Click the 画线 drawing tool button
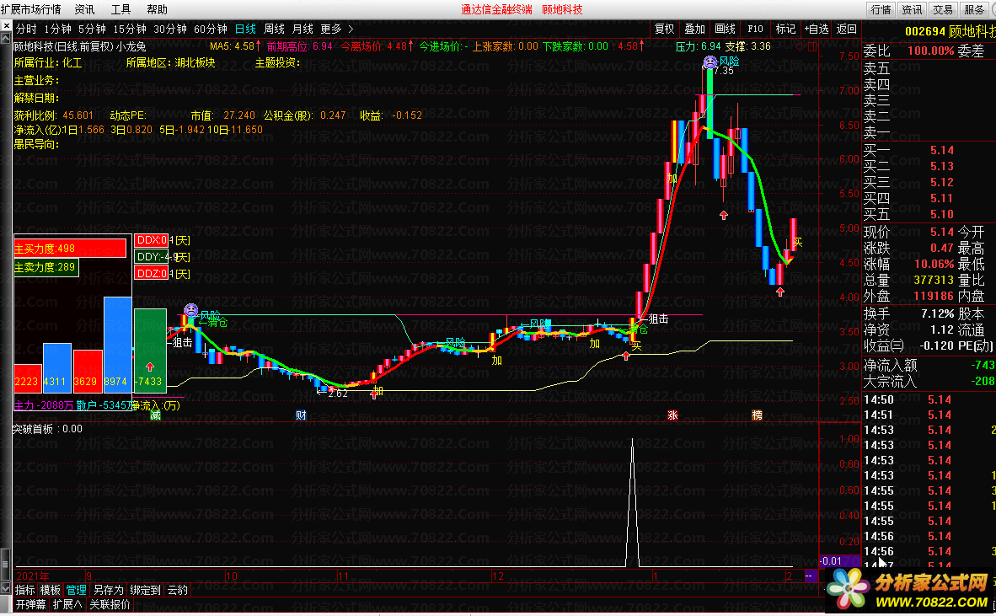 (725, 29)
